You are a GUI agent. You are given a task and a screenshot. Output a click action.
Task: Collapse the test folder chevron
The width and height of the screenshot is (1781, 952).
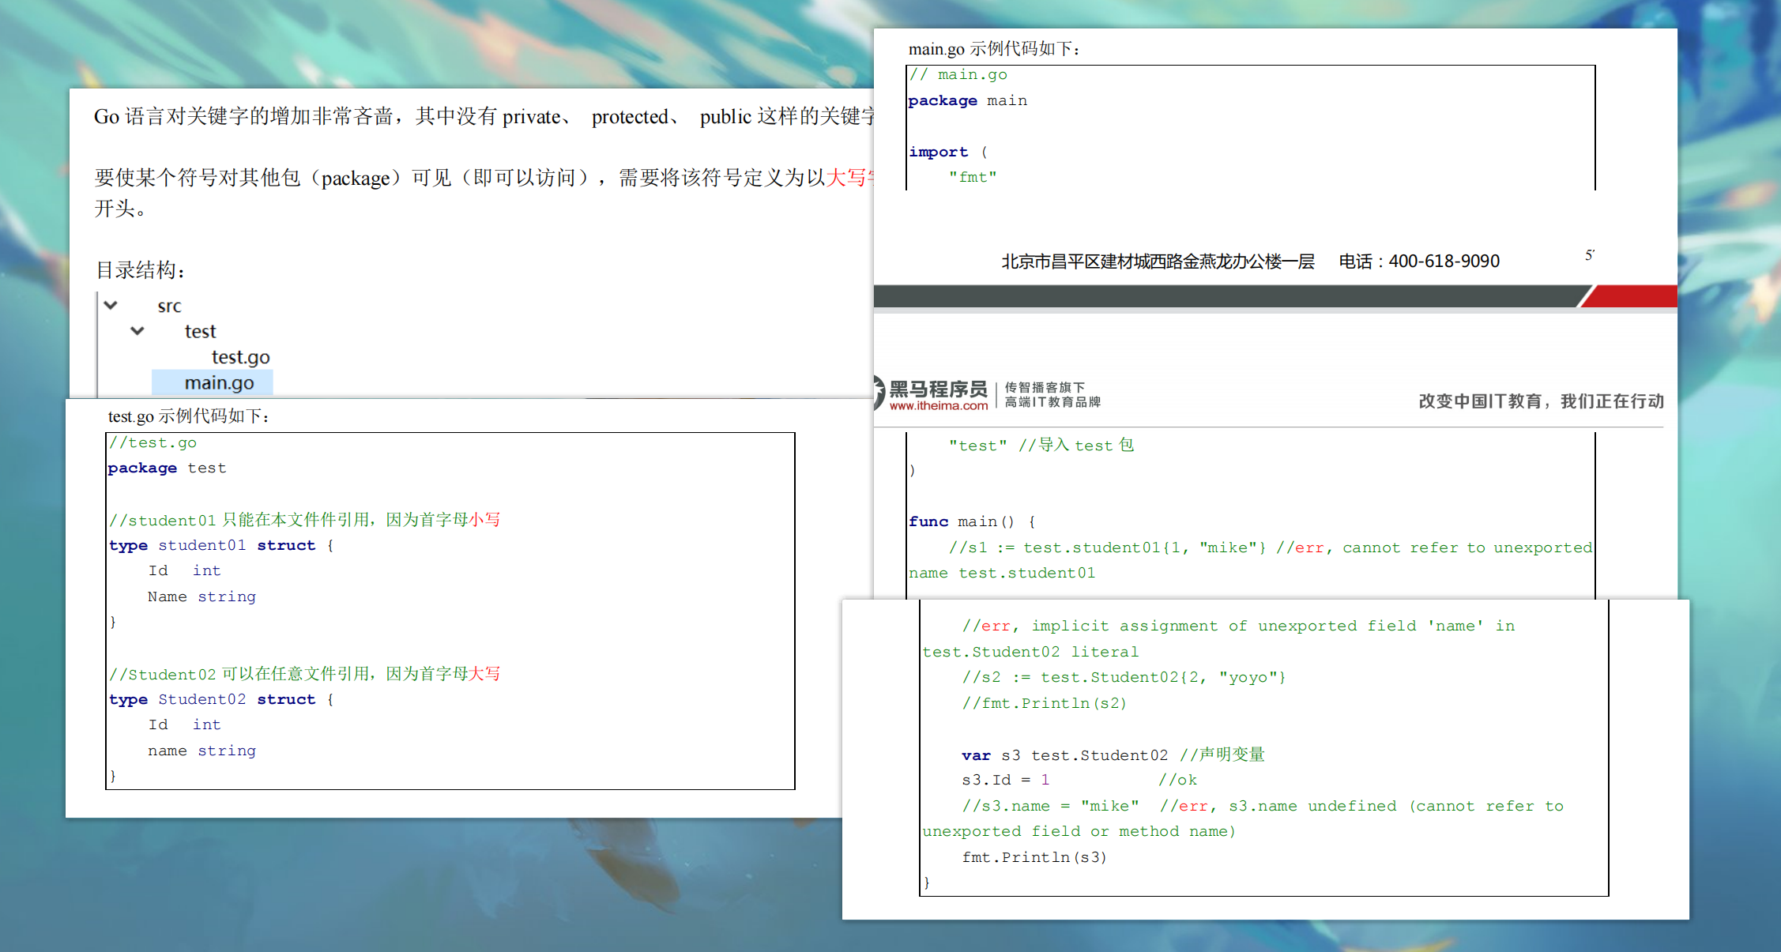pyautogui.click(x=137, y=330)
